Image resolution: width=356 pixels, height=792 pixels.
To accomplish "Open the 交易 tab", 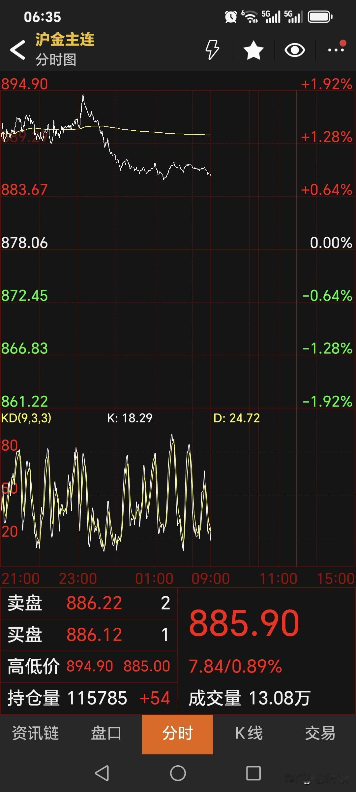I will pos(320,733).
